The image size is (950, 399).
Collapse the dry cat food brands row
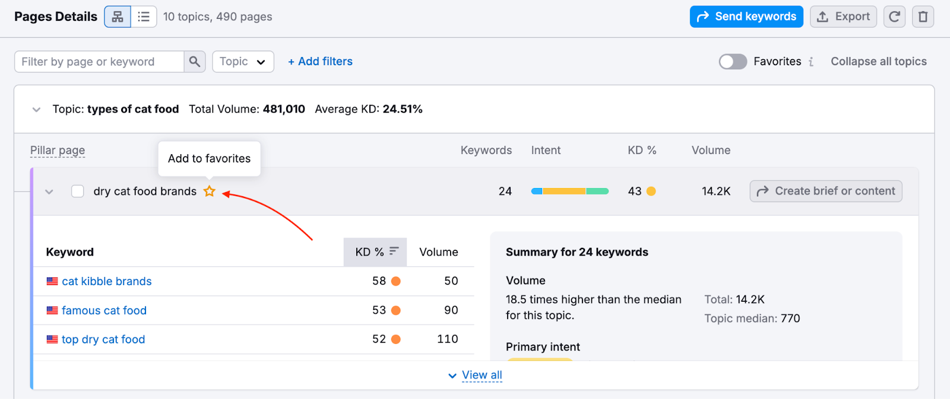click(49, 191)
